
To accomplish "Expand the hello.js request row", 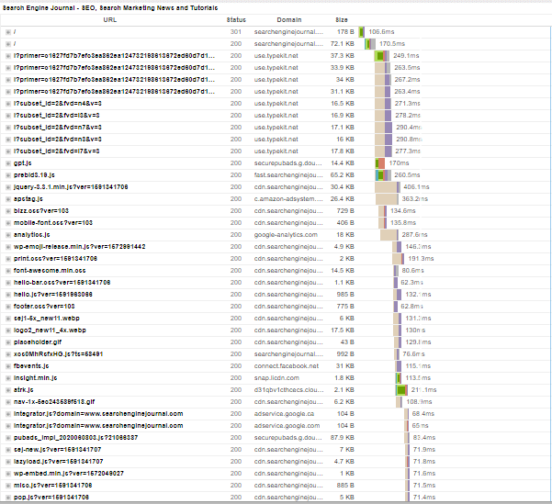I will click(x=7, y=295).
